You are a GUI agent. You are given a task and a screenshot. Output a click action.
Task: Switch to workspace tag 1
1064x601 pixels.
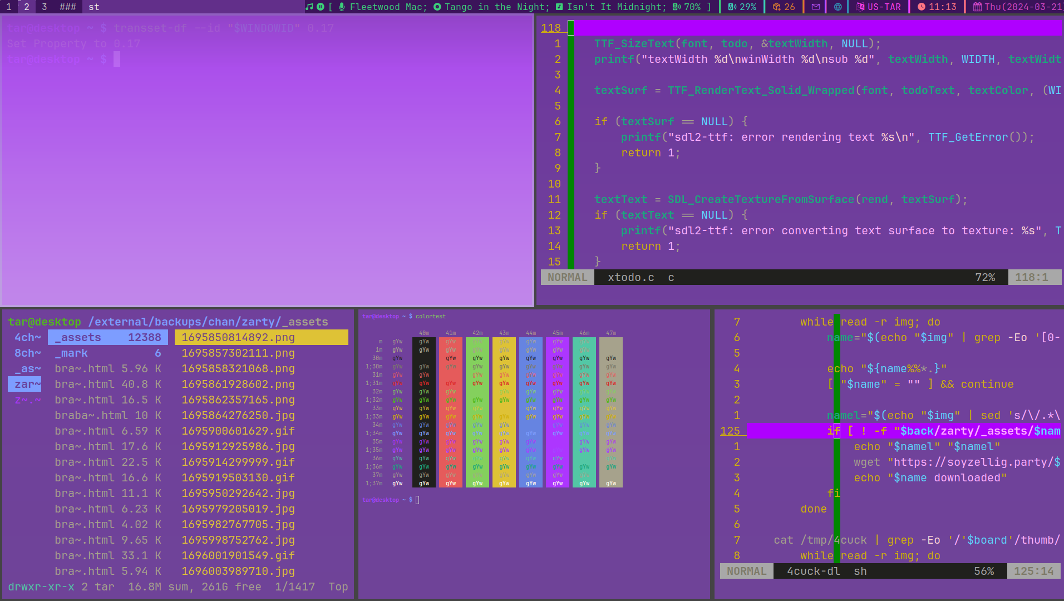9,7
